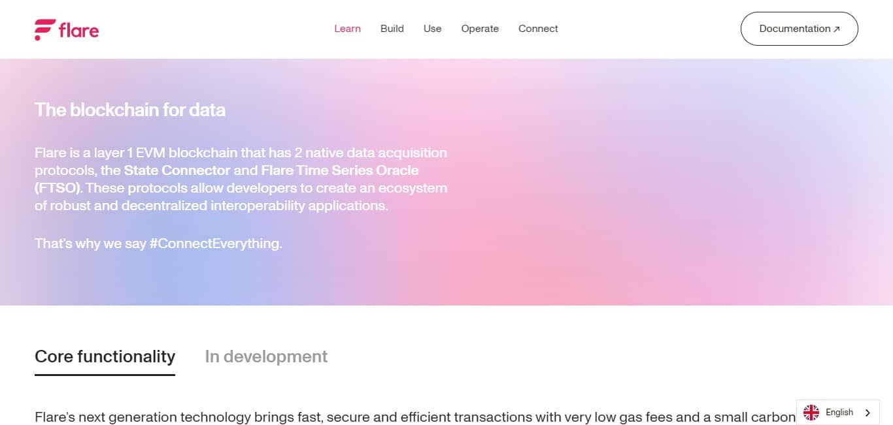This screenshot has width=893, height=425.
Task: Open the Connect navigation item
Action: [538, 29]
